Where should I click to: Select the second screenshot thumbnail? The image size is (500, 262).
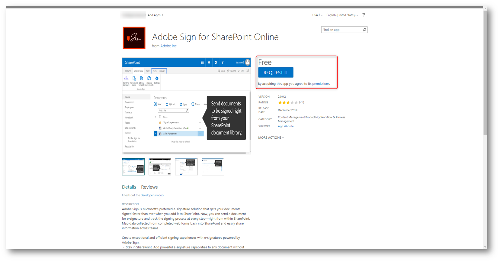point(160,167)
